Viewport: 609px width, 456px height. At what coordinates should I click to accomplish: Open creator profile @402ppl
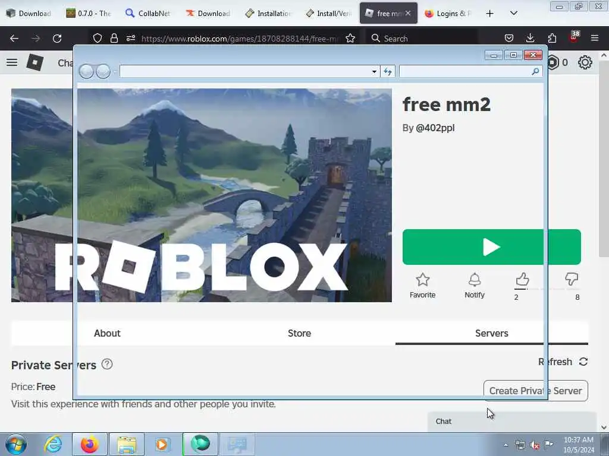pos(435,128)
